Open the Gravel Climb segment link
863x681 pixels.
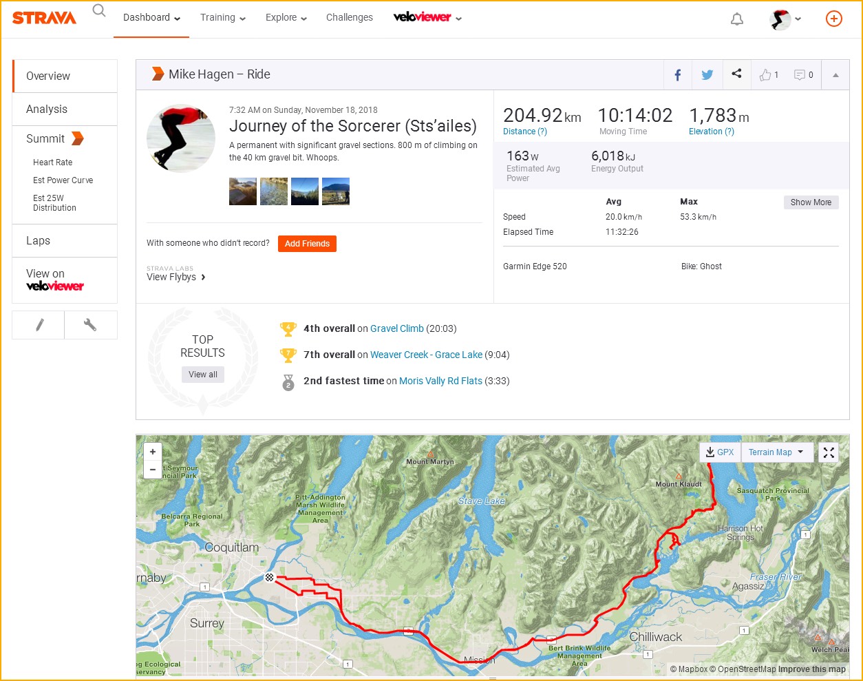tap(397, 328)
